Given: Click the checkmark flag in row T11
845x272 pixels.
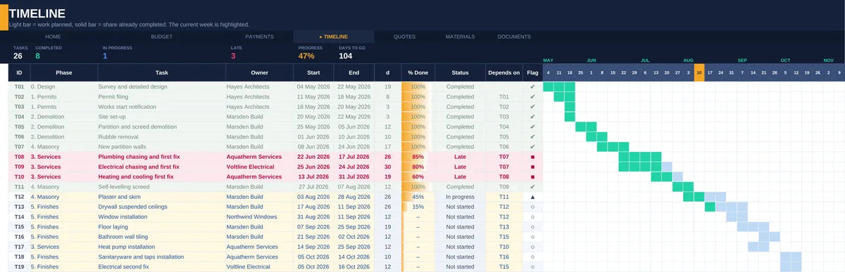Looking at the screenshot, I should [x=532, y=187].
